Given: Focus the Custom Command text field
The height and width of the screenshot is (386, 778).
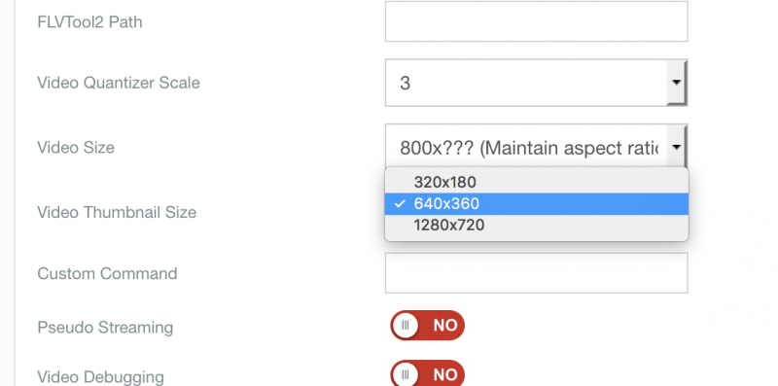Looking at the screenshot, I should point(537,273).
